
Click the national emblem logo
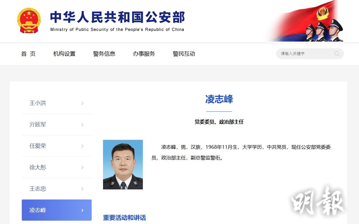pos(29,21)
